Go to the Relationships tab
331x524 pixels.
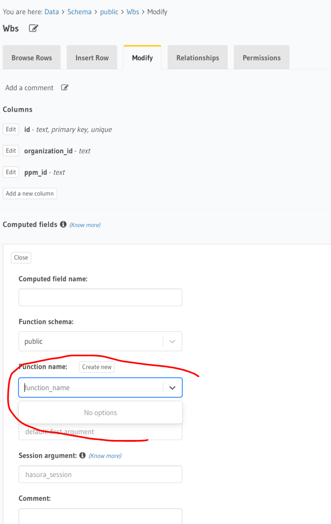[198, 57]
